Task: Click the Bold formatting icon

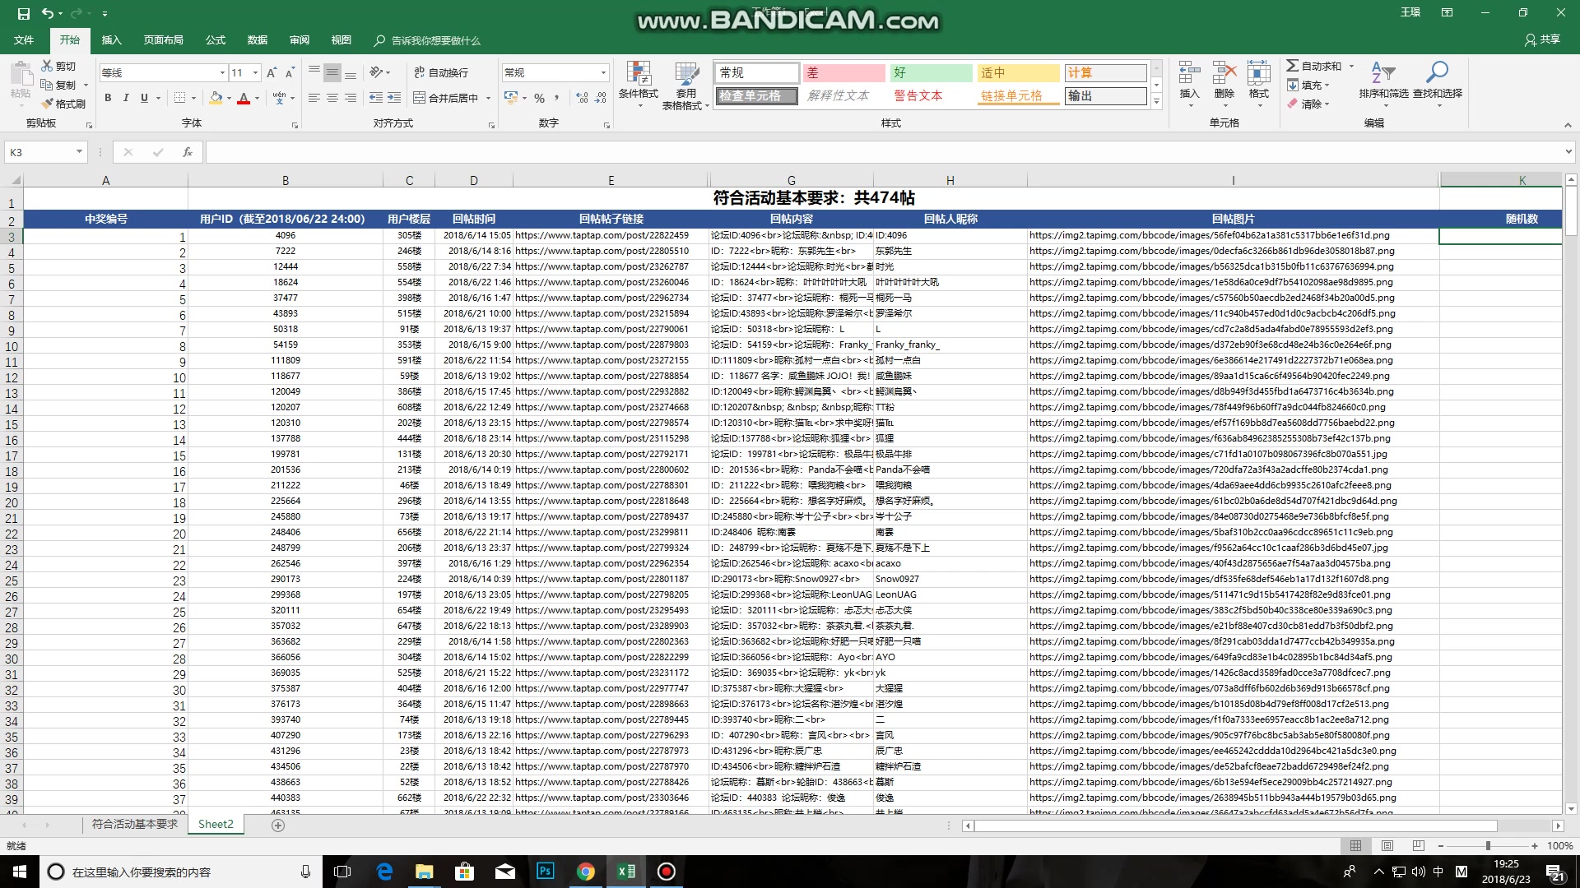Action: point(108,98)
